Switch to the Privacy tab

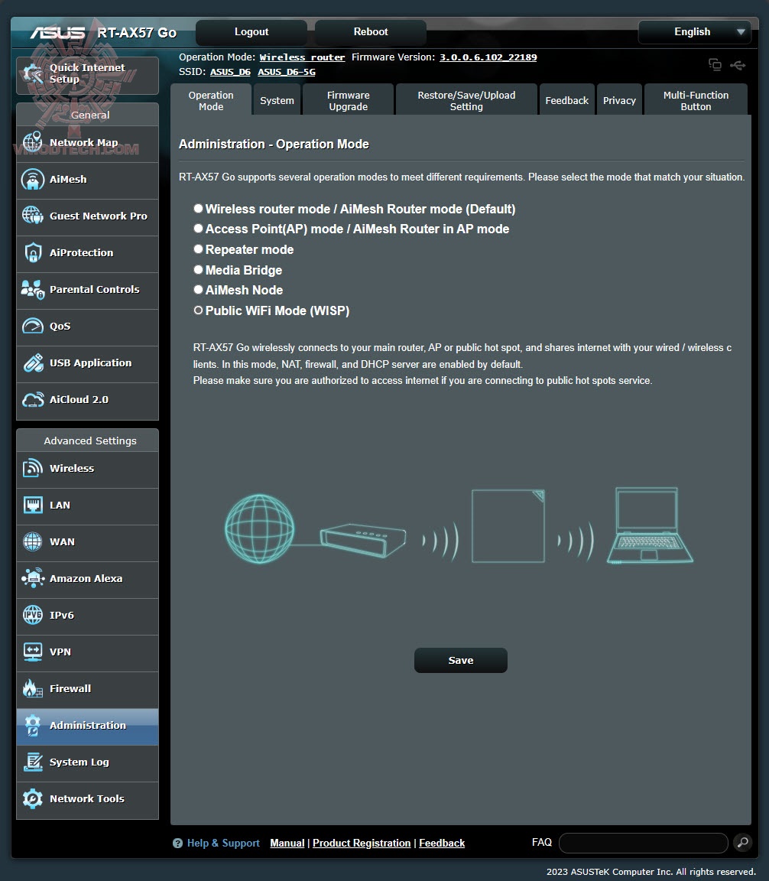click(619, 101)
